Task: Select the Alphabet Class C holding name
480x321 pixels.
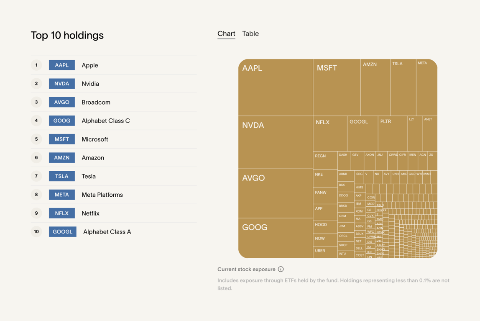Action: click(x=106, y=121)
